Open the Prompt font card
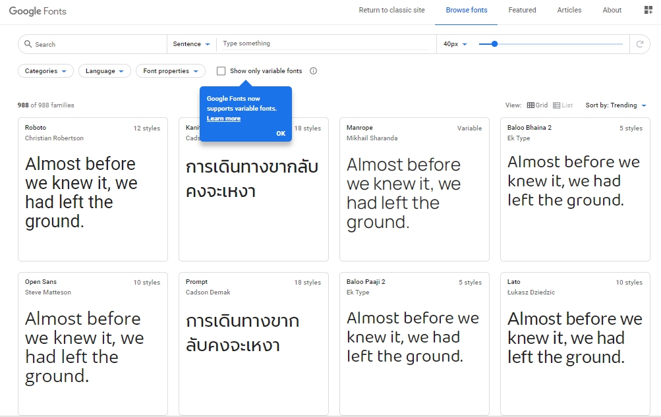 pos(253,344)
